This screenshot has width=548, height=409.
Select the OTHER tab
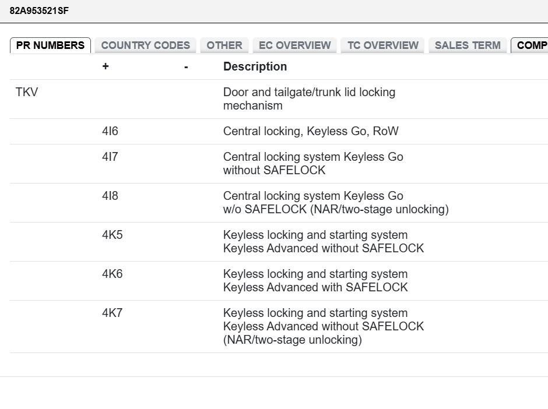(224, 45)
